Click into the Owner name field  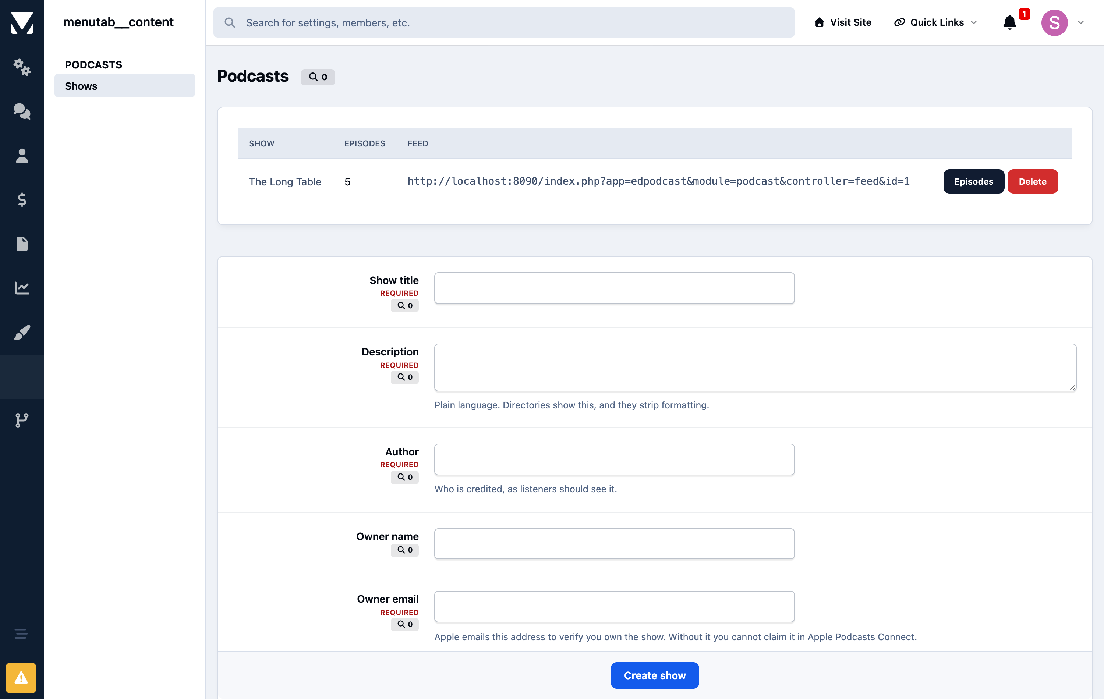click(614, 544)
